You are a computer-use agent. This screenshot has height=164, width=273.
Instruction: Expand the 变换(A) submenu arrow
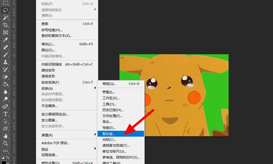(95, 88)
